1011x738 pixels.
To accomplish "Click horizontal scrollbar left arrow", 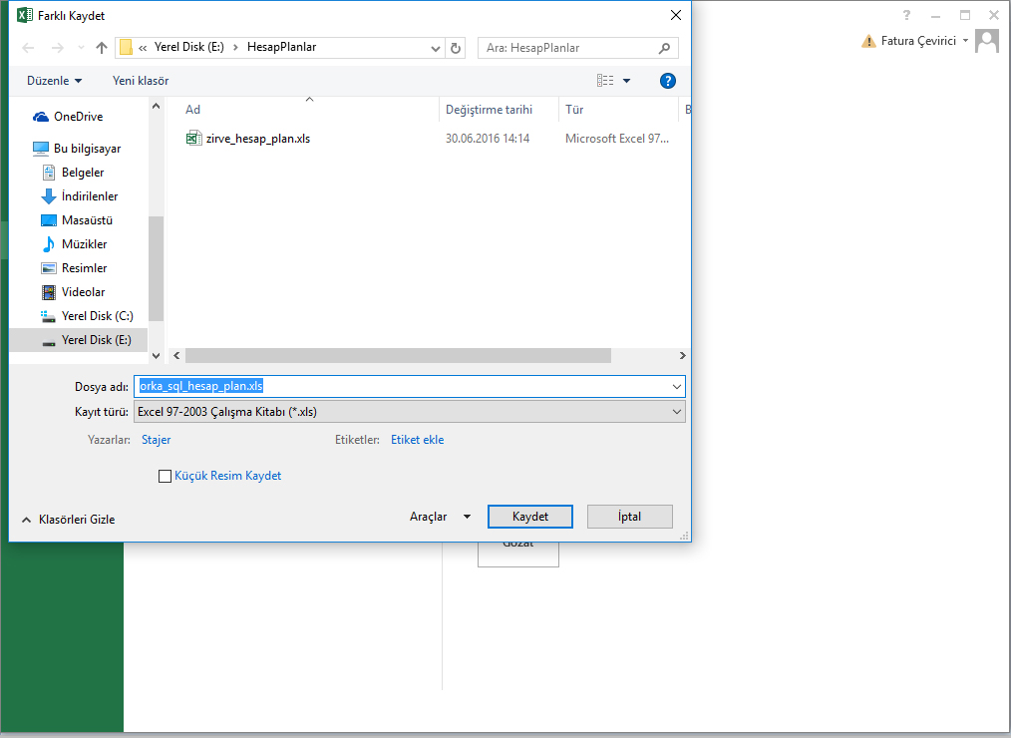I will coord(176,356).
